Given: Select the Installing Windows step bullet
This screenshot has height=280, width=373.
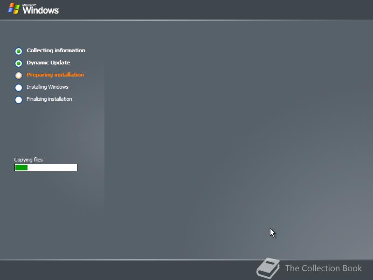Looking at the screenshot, I should 19,87.
